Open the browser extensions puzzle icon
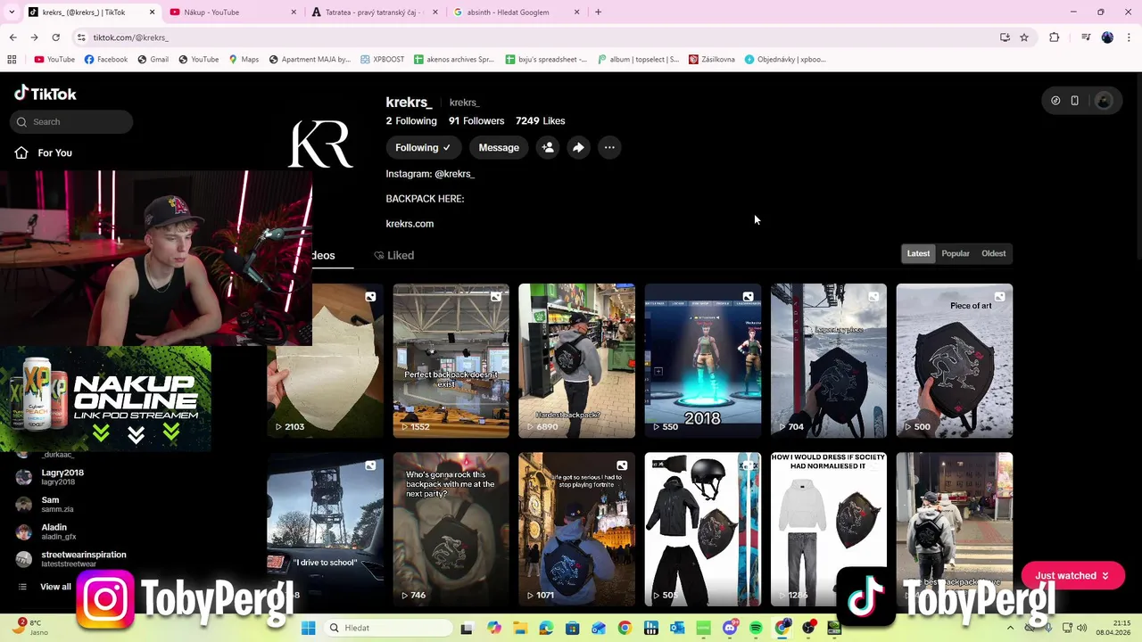Screen dimensions: 1142x642 pos(1054,37)
